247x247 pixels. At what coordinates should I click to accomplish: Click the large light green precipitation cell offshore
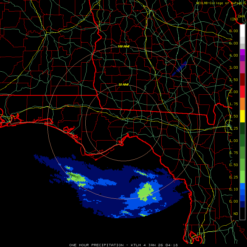pos(145,192)
